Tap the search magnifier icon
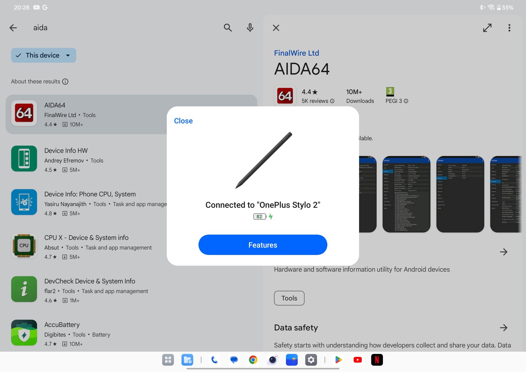The image size is (526, 372). pyautogui.click(x=228, y=28)
